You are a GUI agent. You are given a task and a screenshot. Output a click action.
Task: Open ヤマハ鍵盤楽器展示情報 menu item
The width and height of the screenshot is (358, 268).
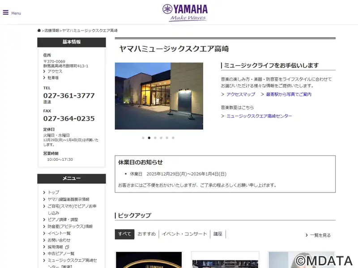[x=68, y=199]
